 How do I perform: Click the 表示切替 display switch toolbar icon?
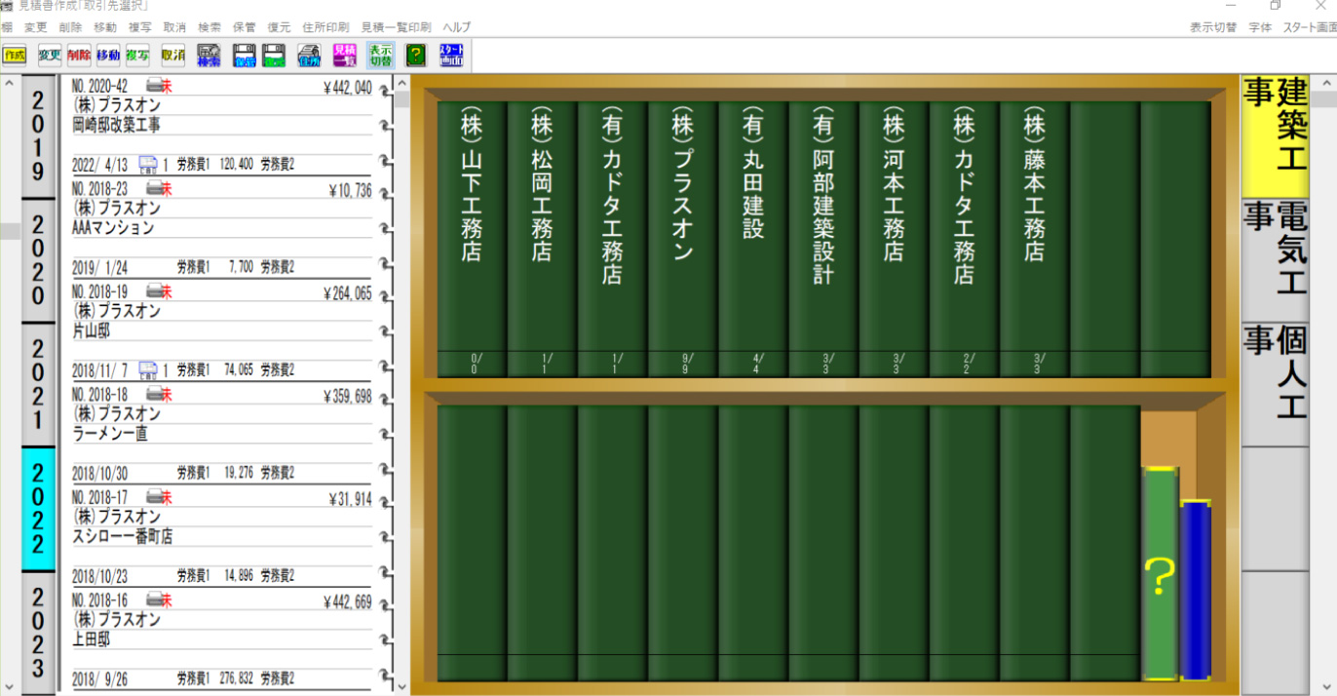(380, 56)
